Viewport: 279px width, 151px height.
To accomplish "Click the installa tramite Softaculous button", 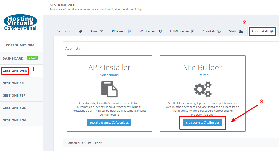I will coord(109,123).
